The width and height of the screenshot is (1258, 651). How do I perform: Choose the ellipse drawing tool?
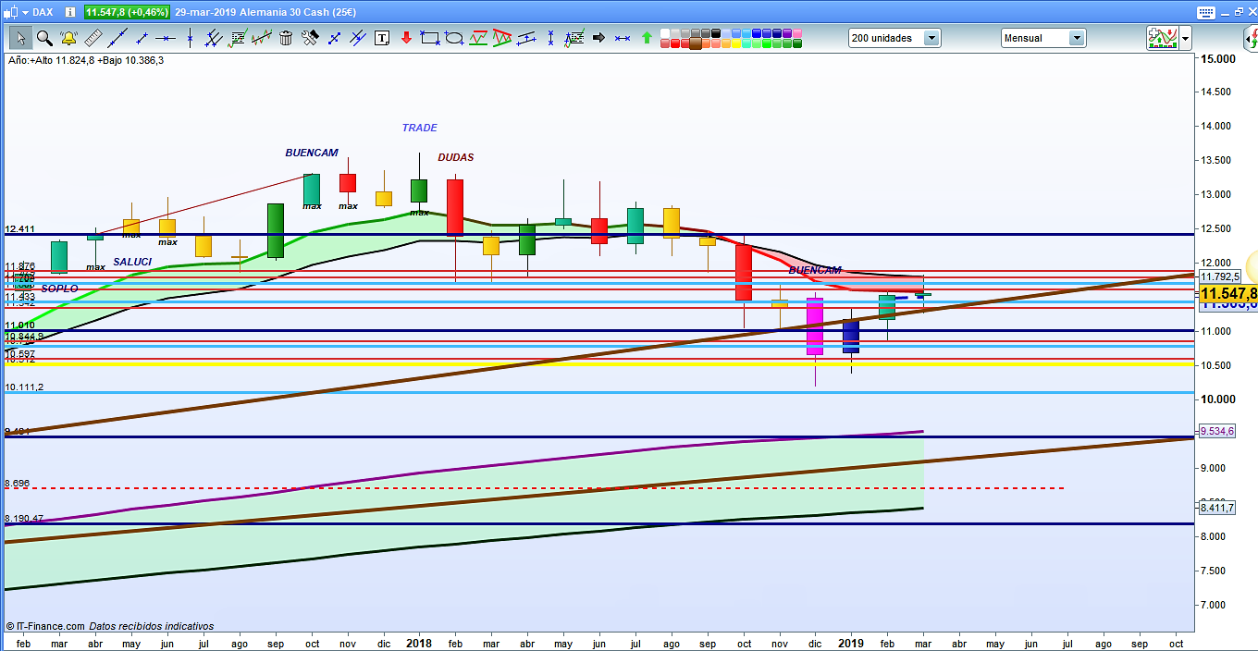click(454, 38)
